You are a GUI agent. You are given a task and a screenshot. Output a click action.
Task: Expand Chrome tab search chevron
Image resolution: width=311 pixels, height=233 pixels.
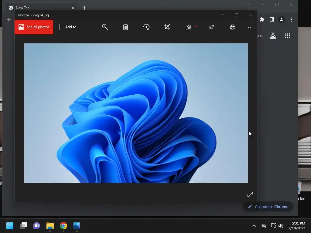pos(249,5)
